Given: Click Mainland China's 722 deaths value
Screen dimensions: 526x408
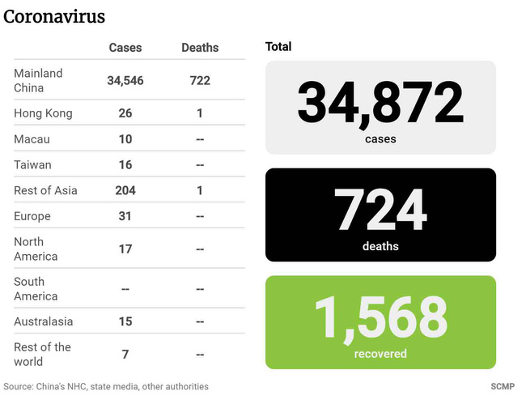Looking at the screenshot, I should (x=199, y=80).
